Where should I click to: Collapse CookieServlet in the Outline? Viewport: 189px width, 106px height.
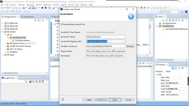tap(157, 26)
